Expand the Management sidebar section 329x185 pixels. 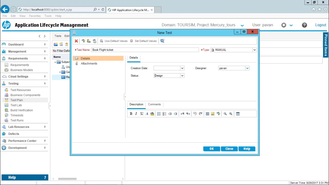pos(45,51)
